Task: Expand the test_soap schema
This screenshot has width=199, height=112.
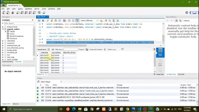Action: (x=3, y=57)
